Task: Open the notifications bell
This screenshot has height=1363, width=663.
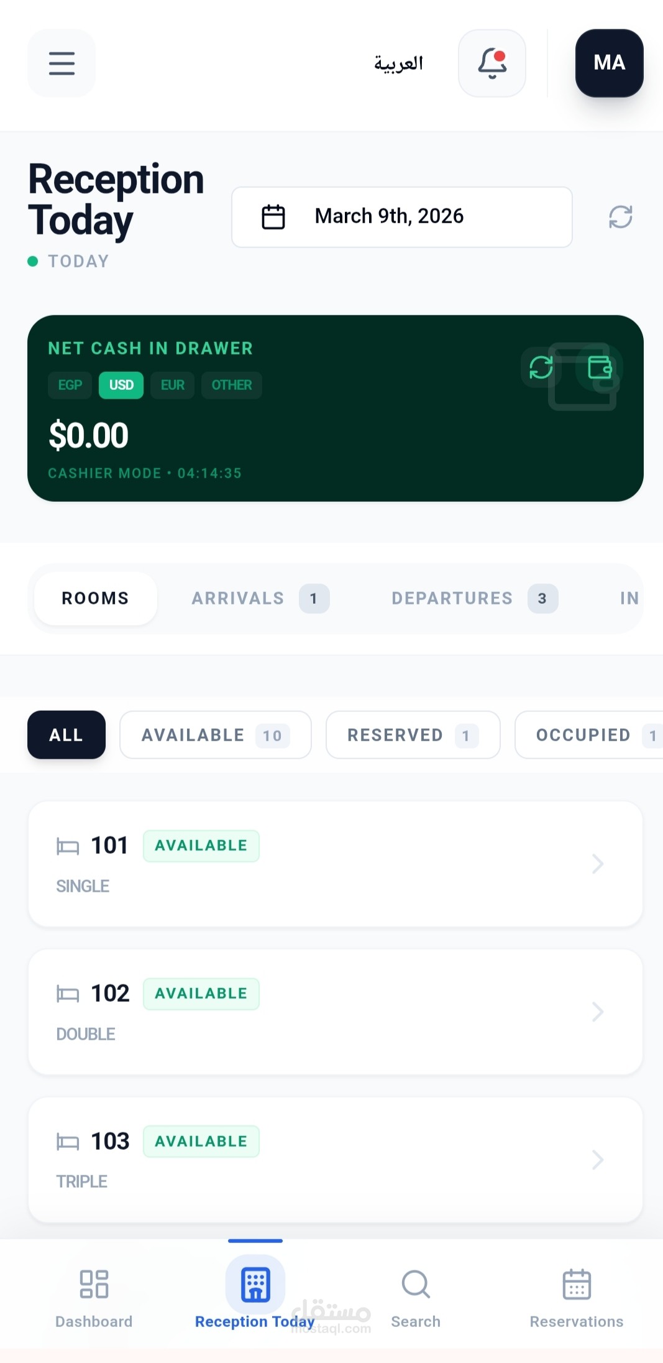Action: tap(492, 63)
